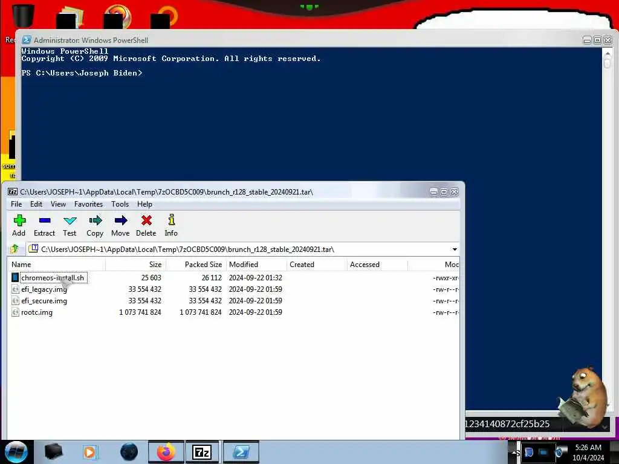Viewport: 619px width, 464px height.
Task: Open the Recycle Bin desktop icon
Action: pyautogui.click(x=22, y=16)
